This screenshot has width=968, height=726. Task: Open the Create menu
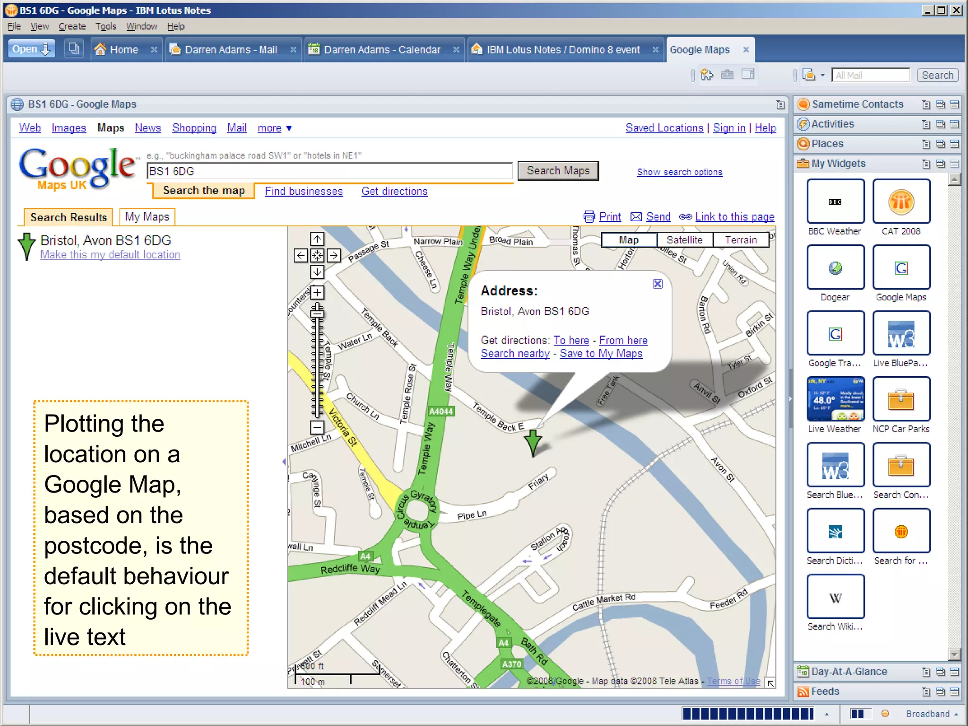72,26
